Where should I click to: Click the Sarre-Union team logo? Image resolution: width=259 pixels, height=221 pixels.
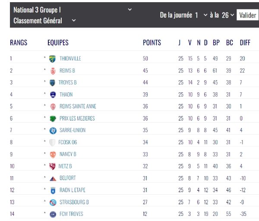click(53, 130)
